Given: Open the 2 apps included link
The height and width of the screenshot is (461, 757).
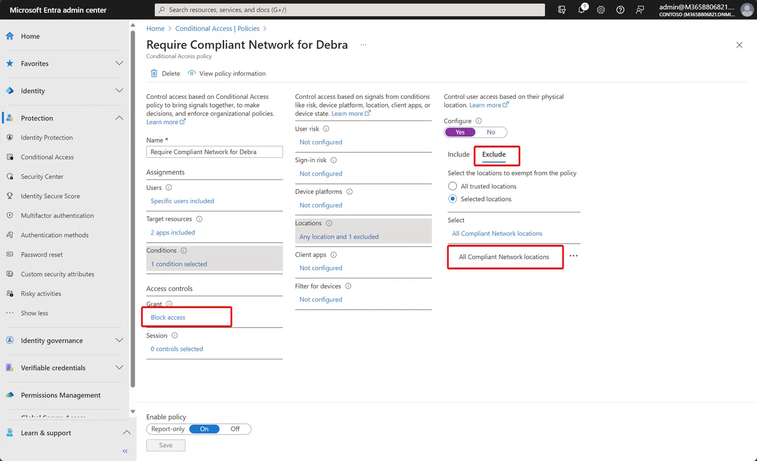Looking at the screenshot, I should coord(172,232).
